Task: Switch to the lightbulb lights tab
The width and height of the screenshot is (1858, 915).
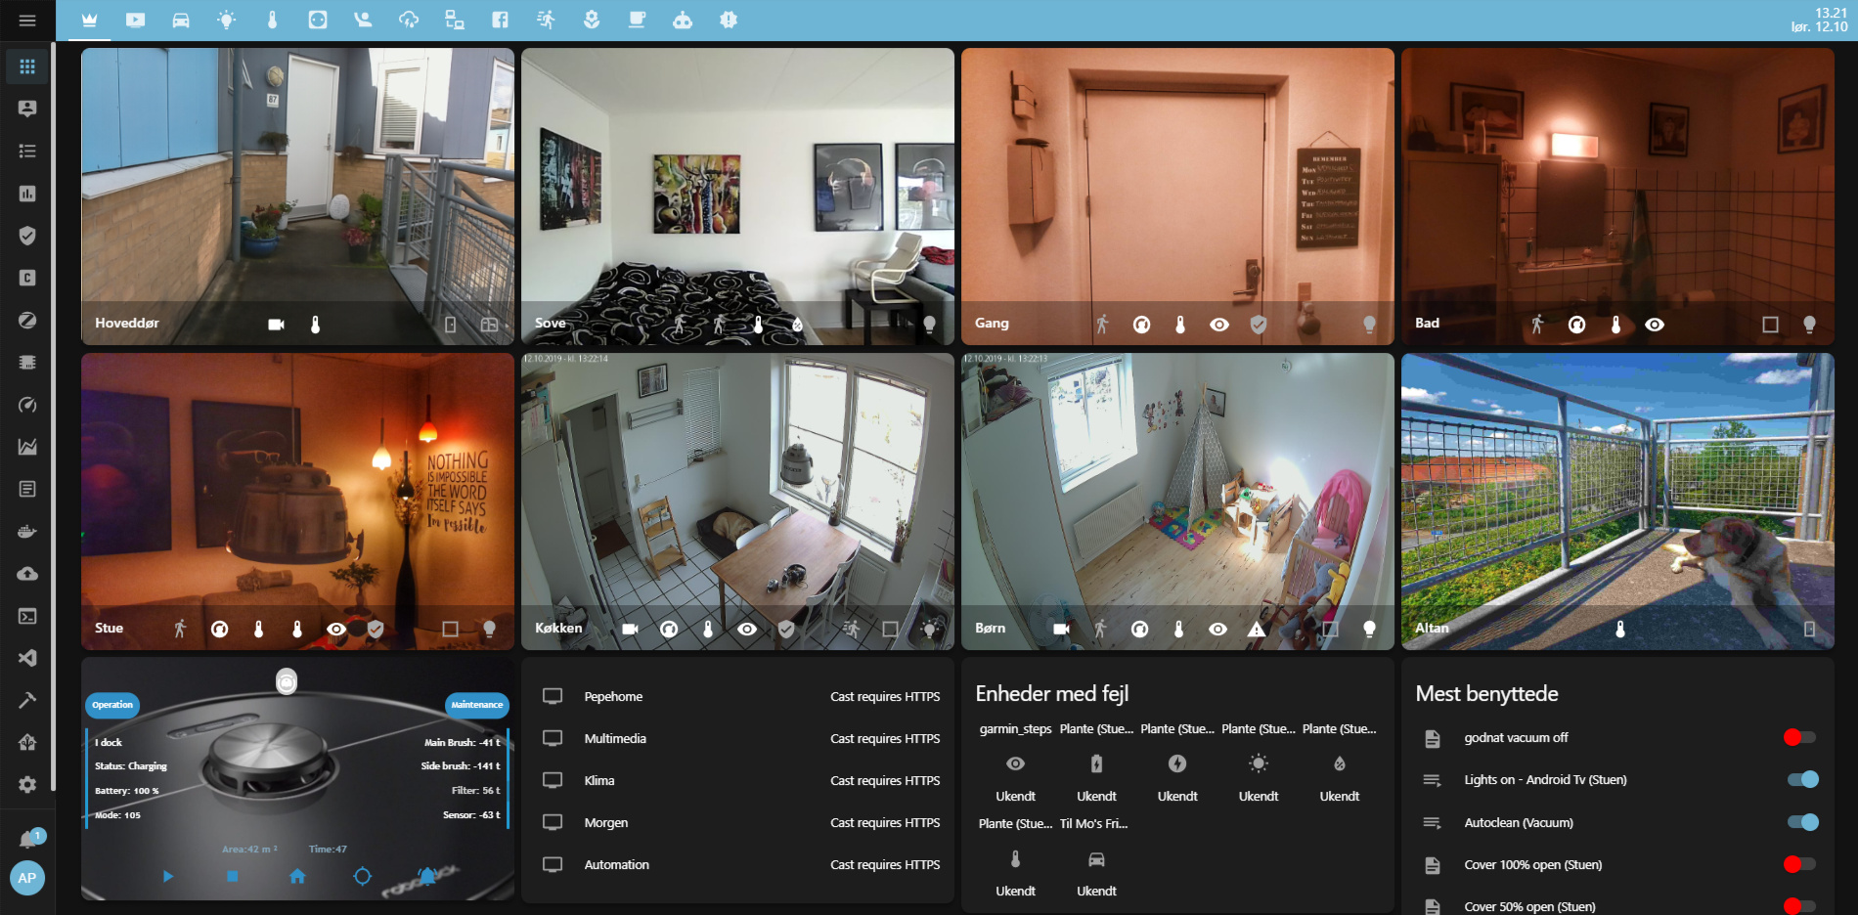Action: (x=227, y=20)
